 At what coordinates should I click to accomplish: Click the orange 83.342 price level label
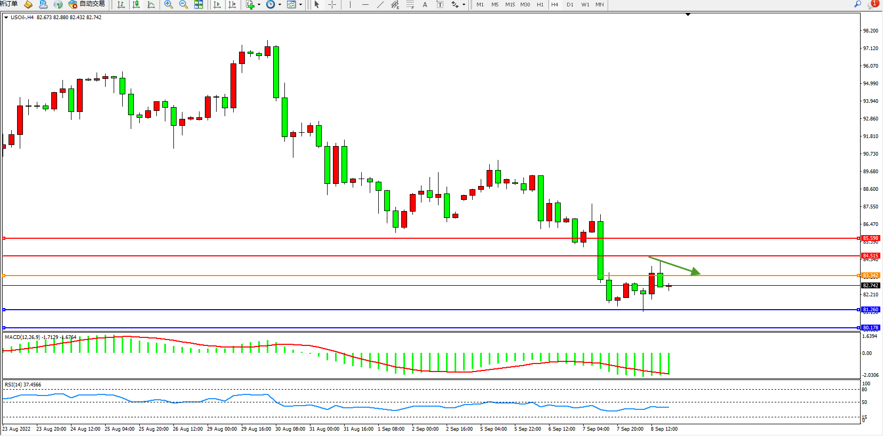(x=870, y=276)
